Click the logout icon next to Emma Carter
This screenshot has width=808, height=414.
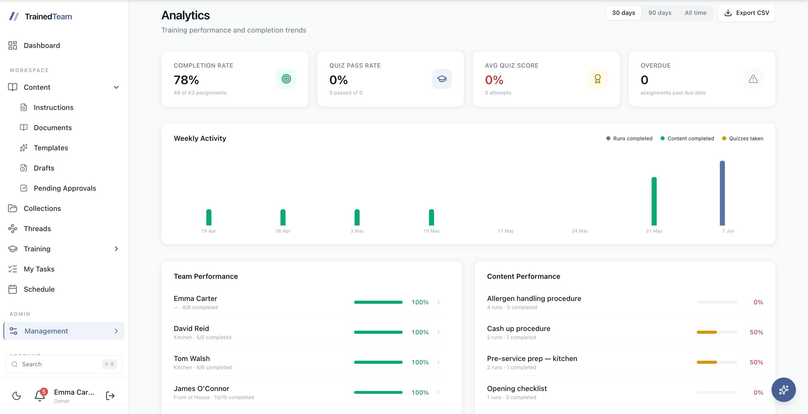click(110, 396)
